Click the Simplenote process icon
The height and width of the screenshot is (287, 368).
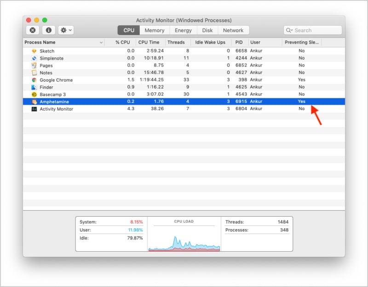coord(33,58)
